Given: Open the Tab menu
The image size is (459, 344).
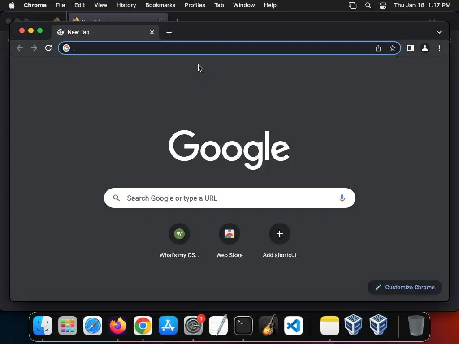Looking at the screenshot, I should pos(219,5).
